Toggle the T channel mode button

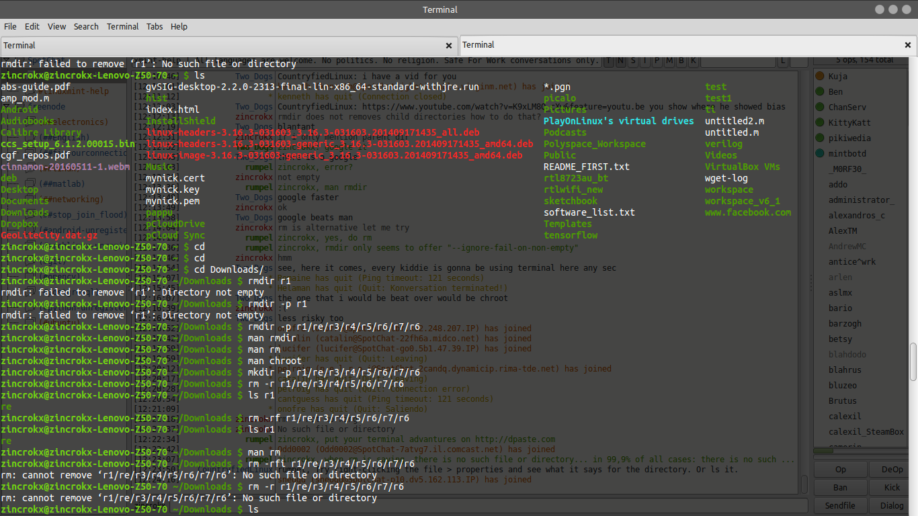pos(610,61)
